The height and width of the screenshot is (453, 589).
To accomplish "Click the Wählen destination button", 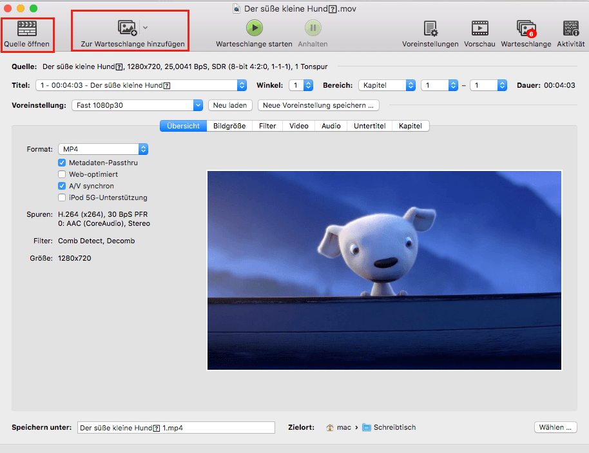I will (555, 427).
